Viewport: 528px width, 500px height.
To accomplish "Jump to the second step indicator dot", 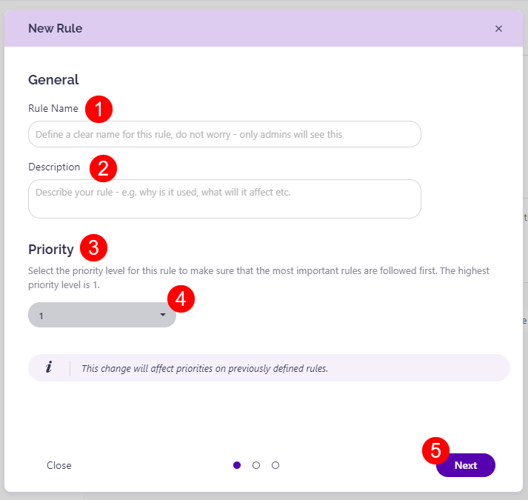I will [256, 465].
